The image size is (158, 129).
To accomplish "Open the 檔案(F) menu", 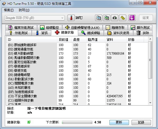I will [9, 10].
